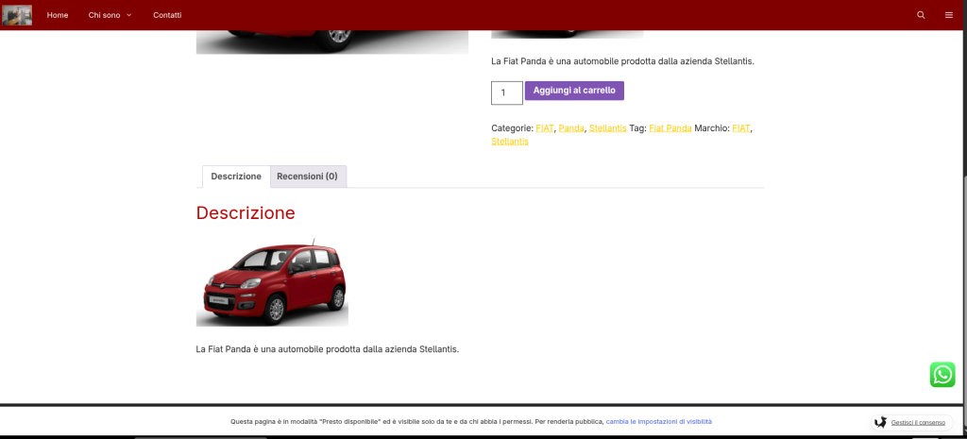Screen dimensions: 967x439
Task: Open the search magnifier icon
Action: click(x=921, y=15)
